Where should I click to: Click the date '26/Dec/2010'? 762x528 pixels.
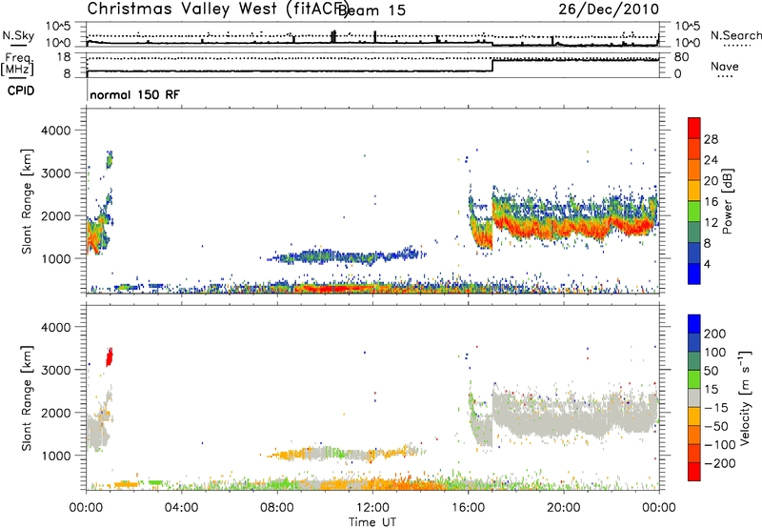[x=609, y=9]
